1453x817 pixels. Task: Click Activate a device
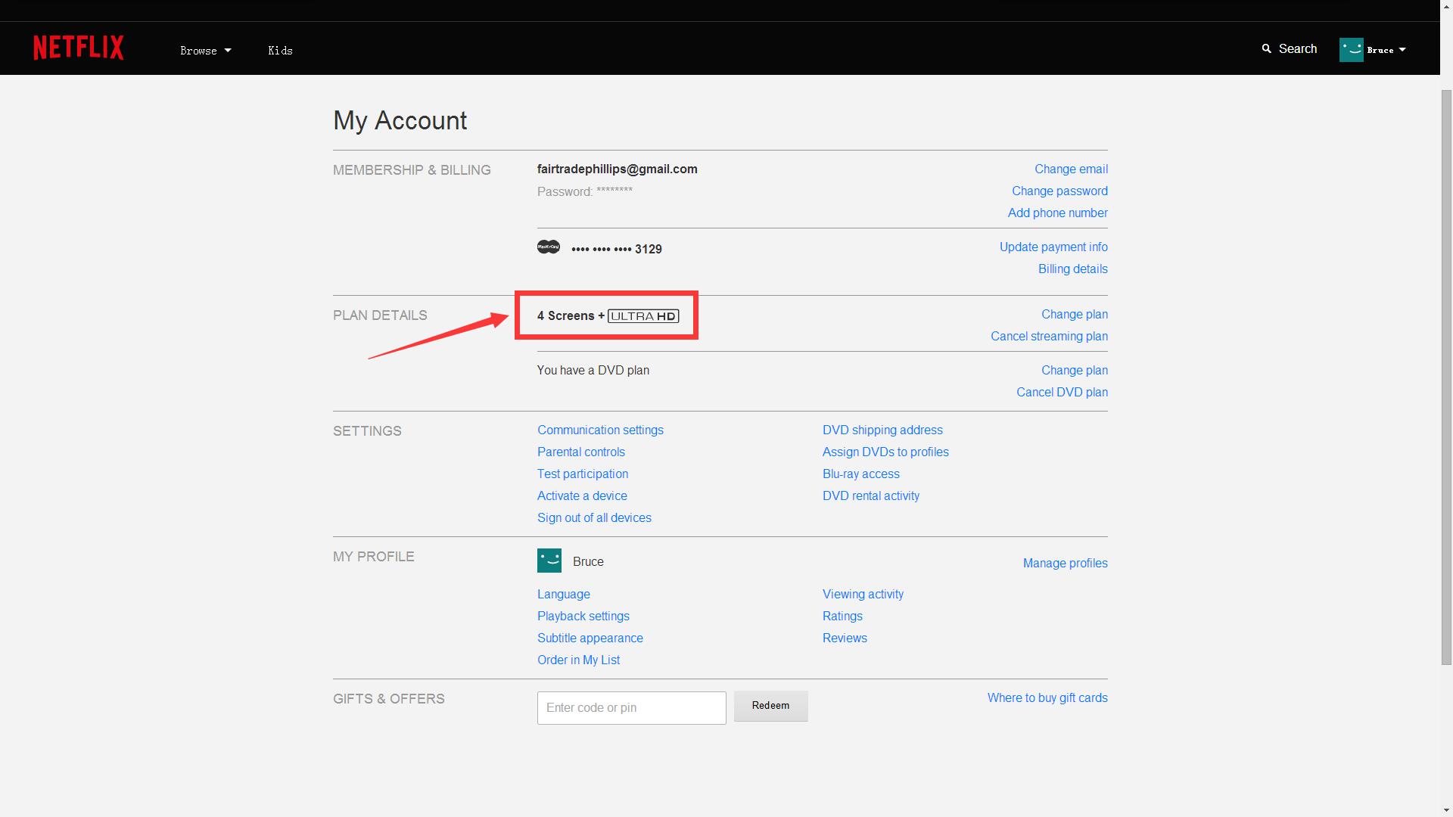[582, 495]
